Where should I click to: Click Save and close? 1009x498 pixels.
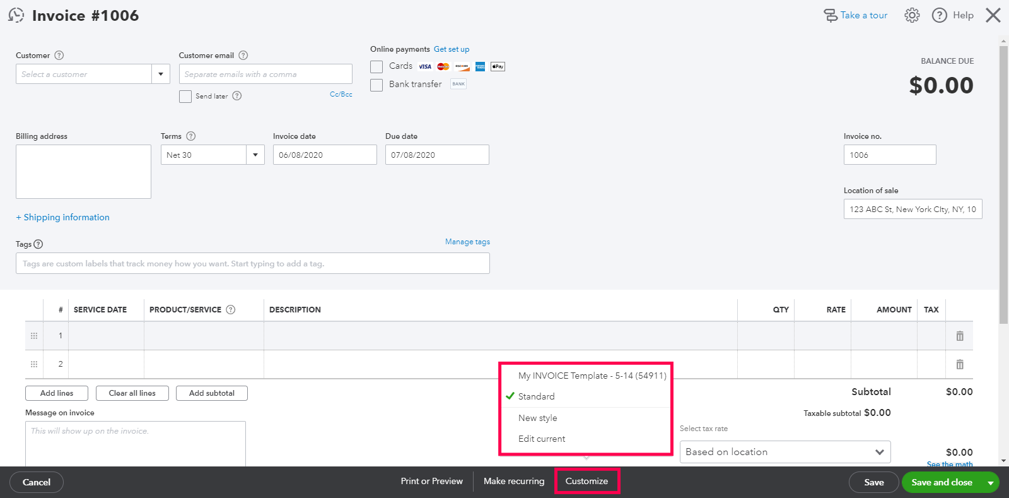942,482
